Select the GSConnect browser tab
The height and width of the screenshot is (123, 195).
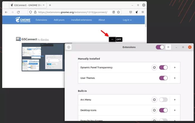(28, 5)
